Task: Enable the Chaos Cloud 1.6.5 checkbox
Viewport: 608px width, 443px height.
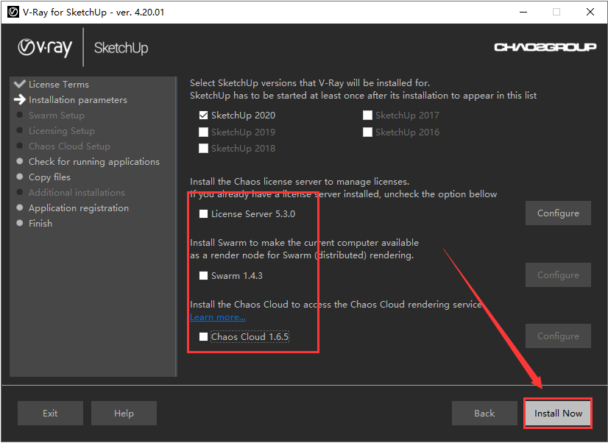Action: (203, 336)
